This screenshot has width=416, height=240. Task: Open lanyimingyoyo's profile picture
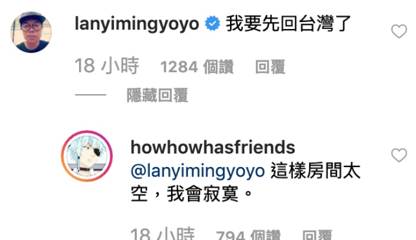pyautogui.click(x=31, y=32)
